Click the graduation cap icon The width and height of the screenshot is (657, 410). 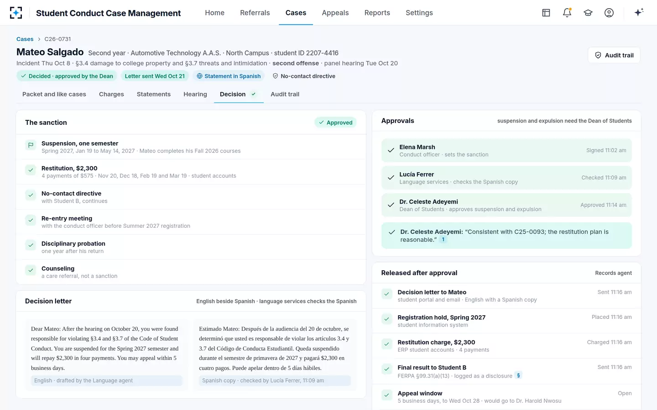[588, 13]
